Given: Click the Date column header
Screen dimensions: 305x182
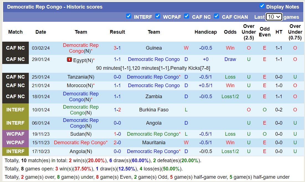Looking at the screenshot, I should pos(41,32).
